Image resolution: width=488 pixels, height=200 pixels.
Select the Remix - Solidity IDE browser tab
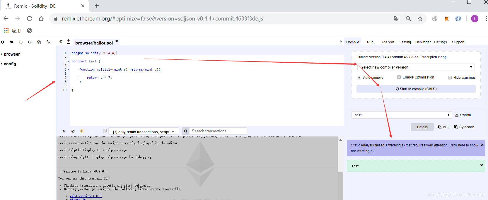point(45,6)
